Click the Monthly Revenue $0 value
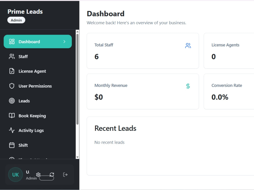The width and height of the screenshot is (254, 190). (99, 97)
